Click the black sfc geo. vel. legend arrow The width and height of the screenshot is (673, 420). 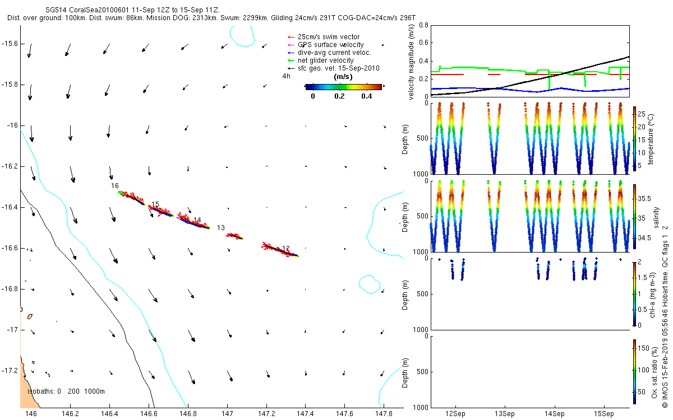291,68
